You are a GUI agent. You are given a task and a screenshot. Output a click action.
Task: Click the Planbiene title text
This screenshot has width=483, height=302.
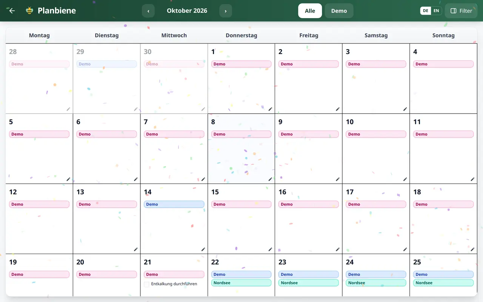click(57, 11)
